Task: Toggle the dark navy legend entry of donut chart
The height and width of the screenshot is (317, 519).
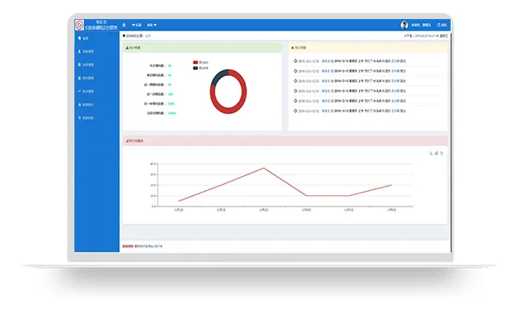Action: [201, 68]
